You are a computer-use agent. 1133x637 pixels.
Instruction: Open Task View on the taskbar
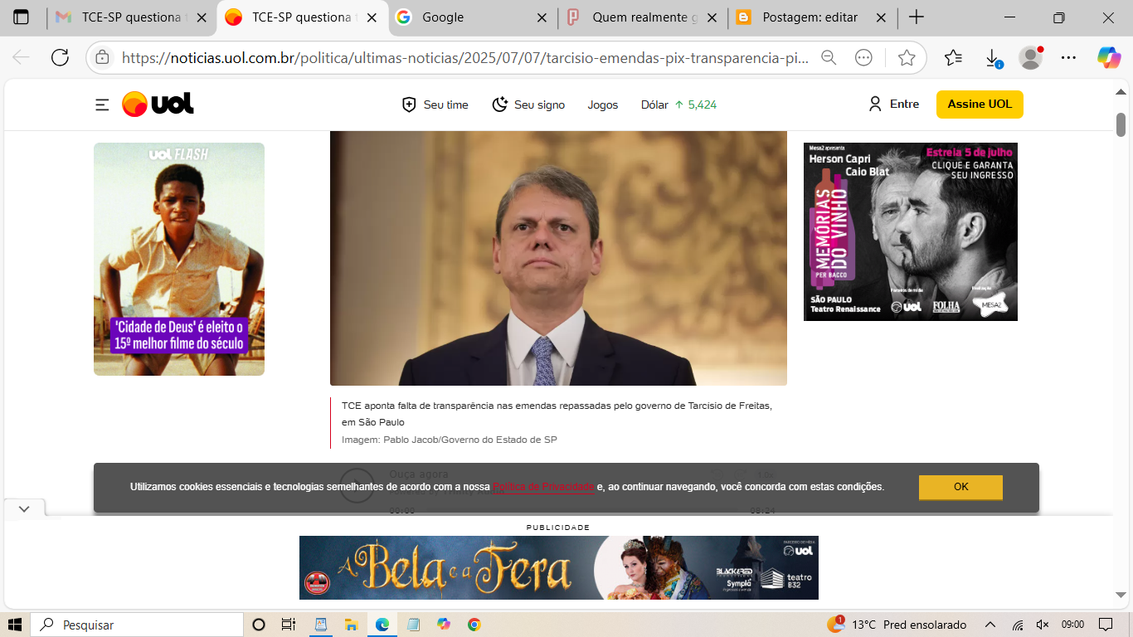click(288, 625)
